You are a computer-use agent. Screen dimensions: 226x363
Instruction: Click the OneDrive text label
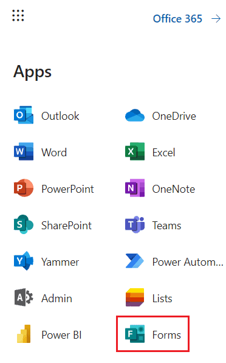[x=174, y=116]
